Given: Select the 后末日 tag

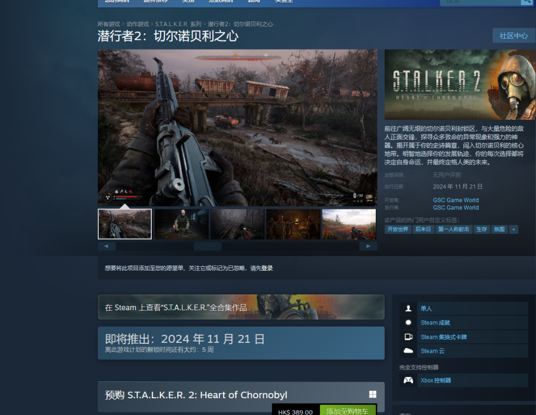Looking at the screenshot, I should pos(423,229).
